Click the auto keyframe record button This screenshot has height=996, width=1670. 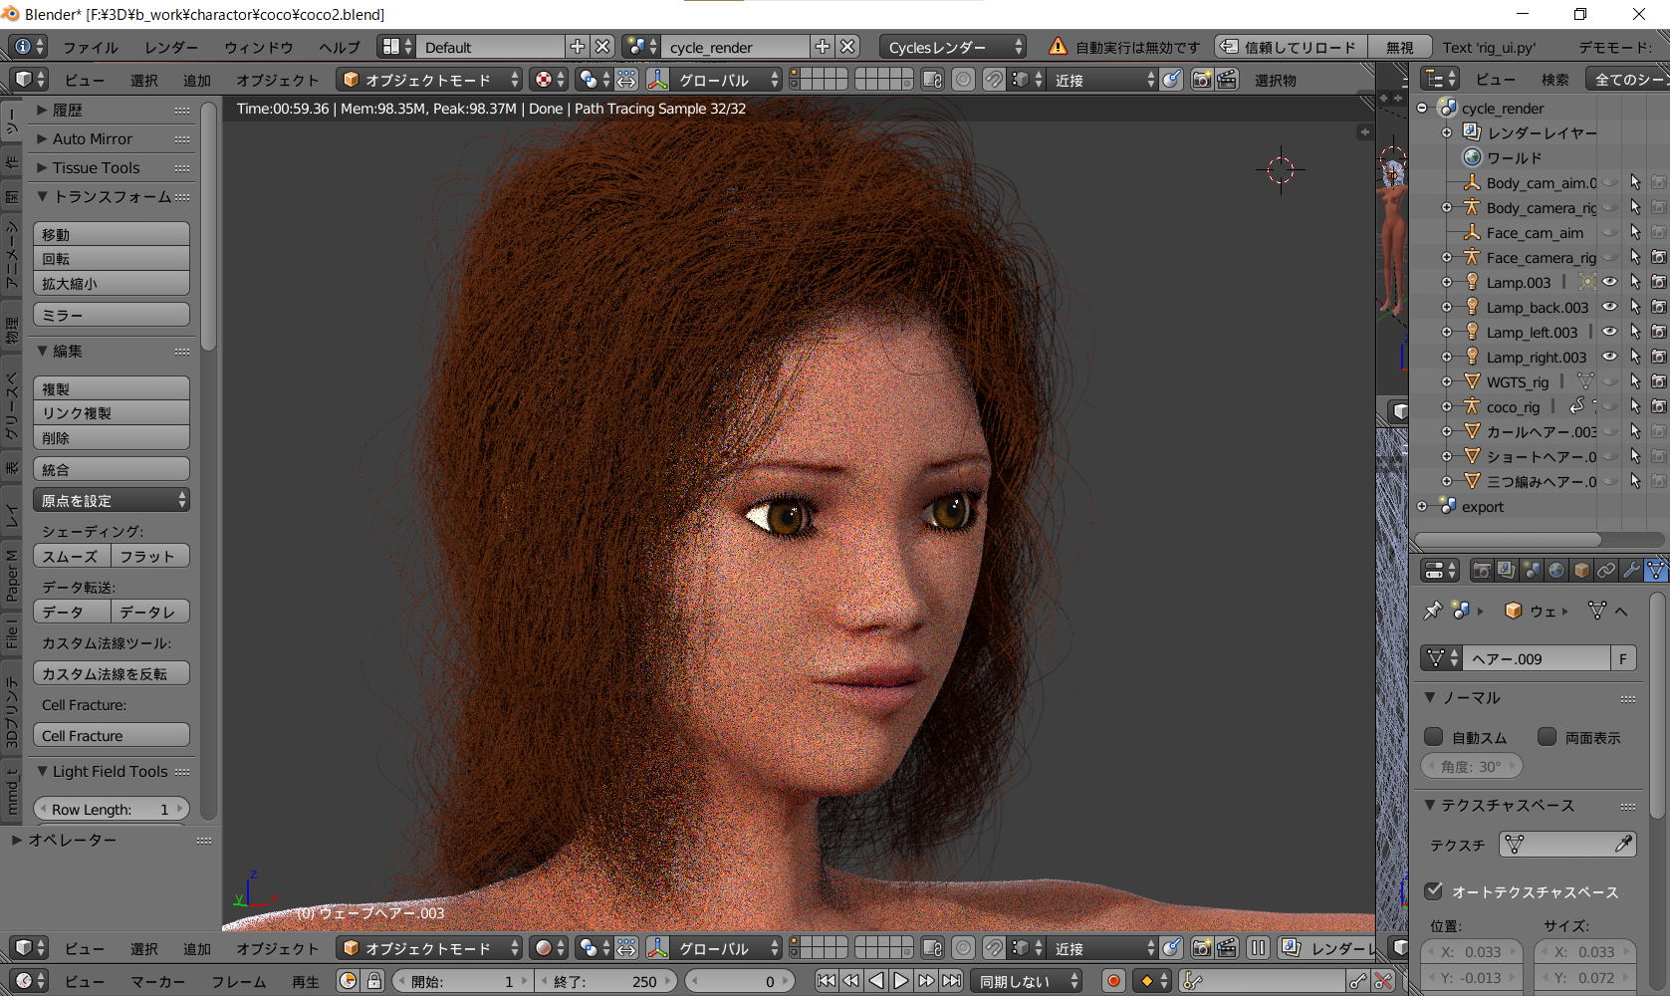[x=1113, y=981]
